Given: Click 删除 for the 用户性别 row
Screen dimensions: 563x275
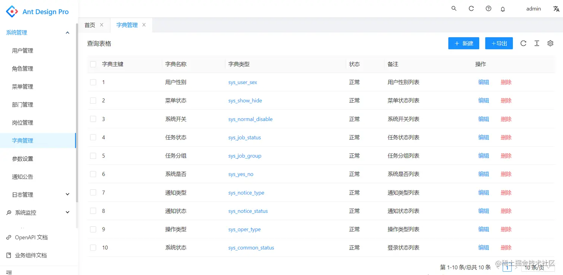Looking at the screenshot, I should tap(506, 82).
